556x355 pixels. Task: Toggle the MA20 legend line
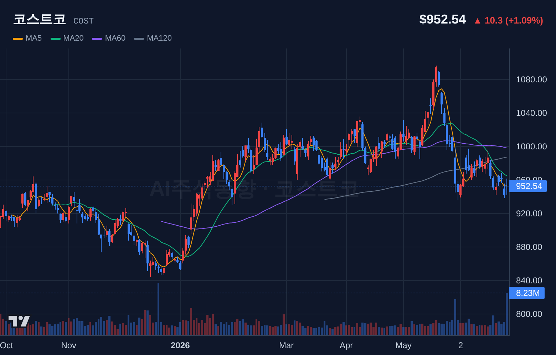point(67,38)
